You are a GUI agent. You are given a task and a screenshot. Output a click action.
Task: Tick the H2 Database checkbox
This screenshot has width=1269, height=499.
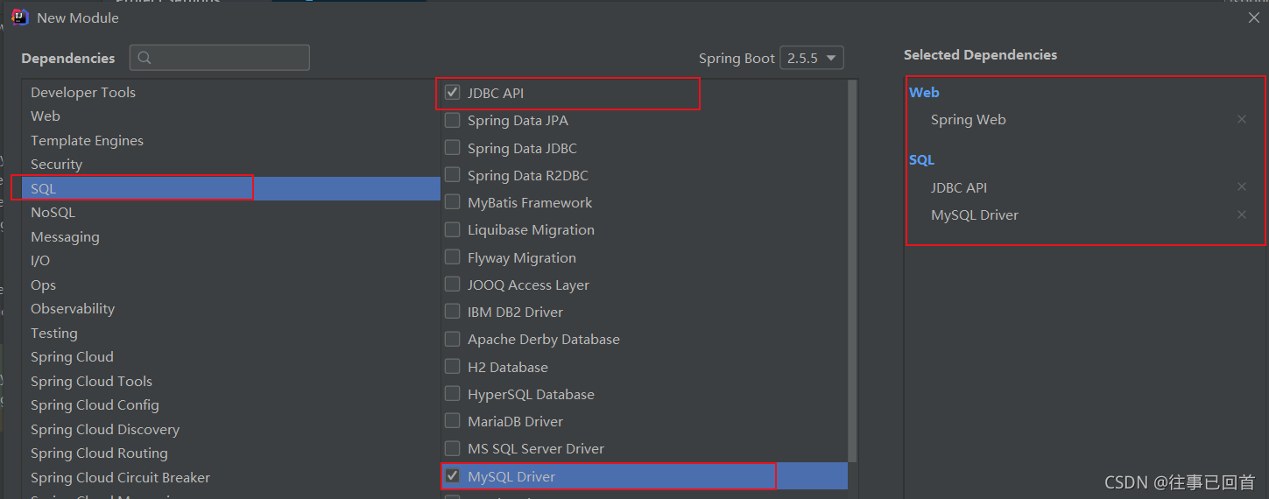pos(452,367)
